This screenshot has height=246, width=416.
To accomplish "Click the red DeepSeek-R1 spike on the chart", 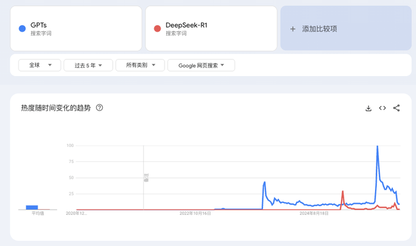I will (x=343, y=192).
